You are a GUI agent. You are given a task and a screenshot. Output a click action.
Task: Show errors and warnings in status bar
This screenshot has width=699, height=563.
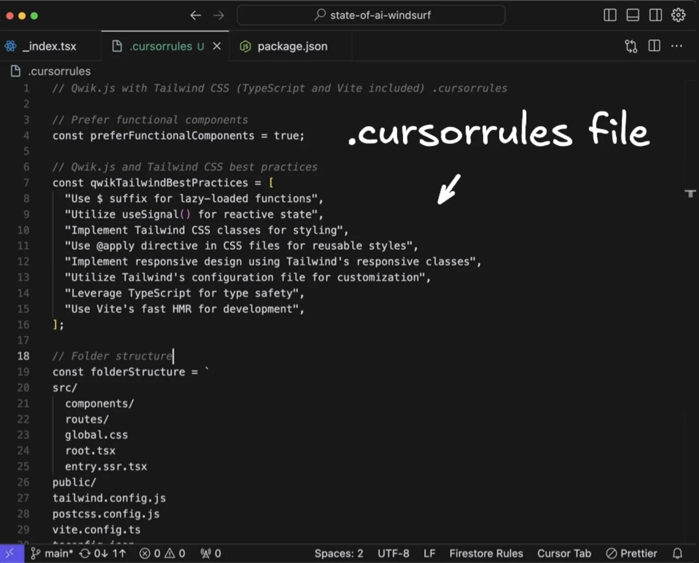162,553
